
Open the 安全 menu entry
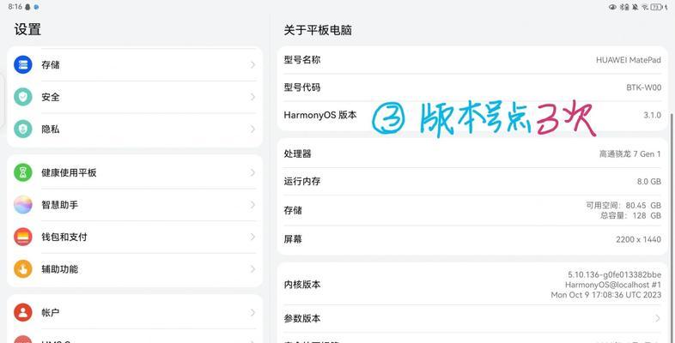click(x=135, y=97)
